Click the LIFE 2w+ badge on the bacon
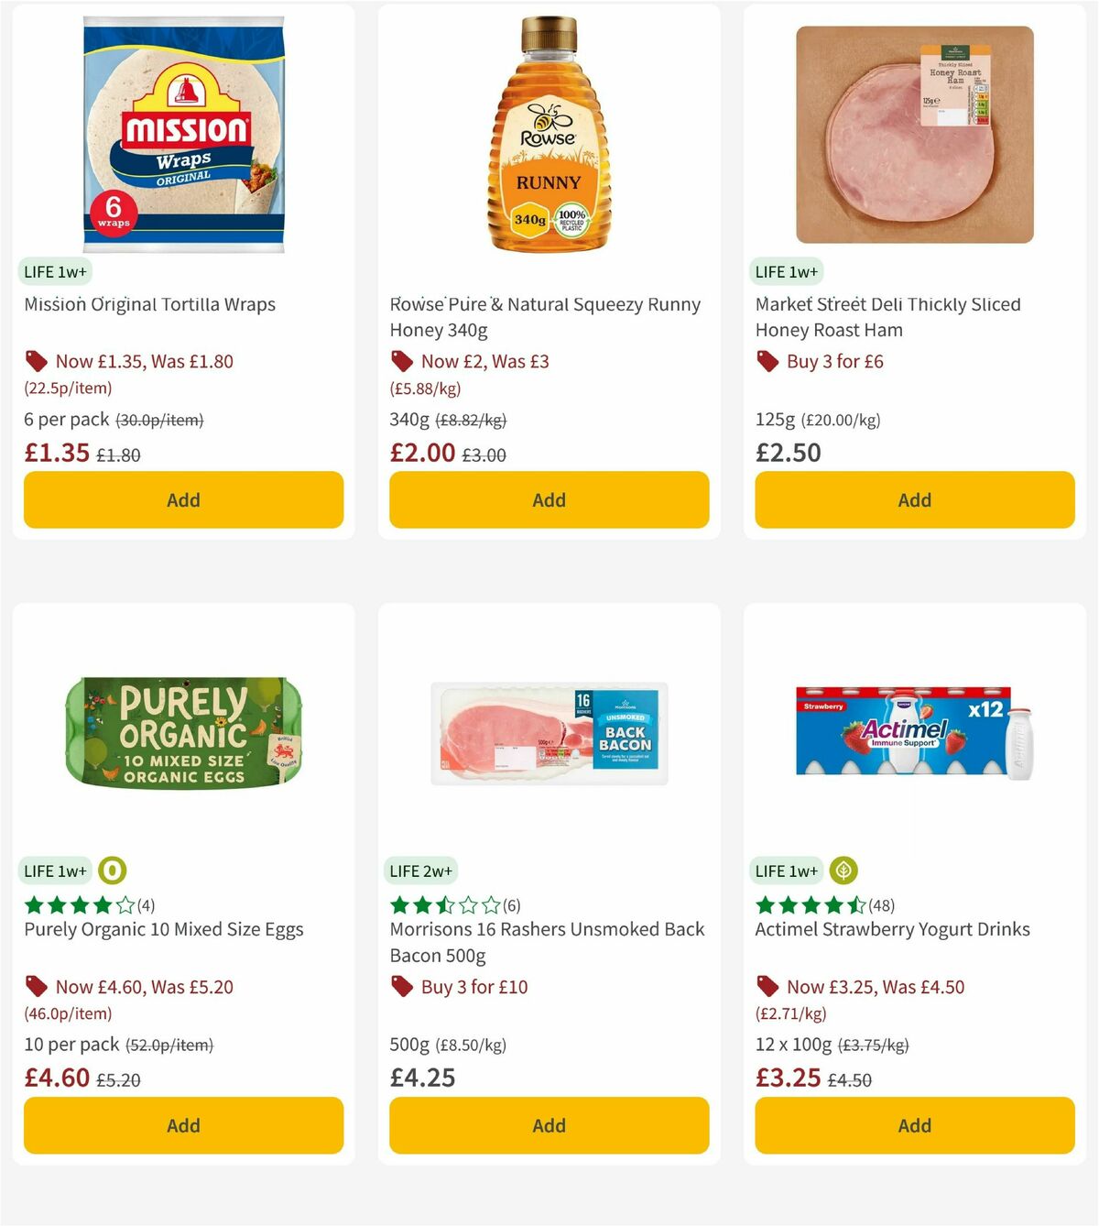The height and width of the screenshot is (1226, 1099). tap(421, 870)
